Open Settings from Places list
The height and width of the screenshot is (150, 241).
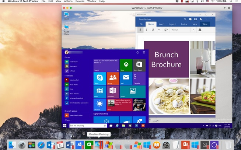point(70,71)
